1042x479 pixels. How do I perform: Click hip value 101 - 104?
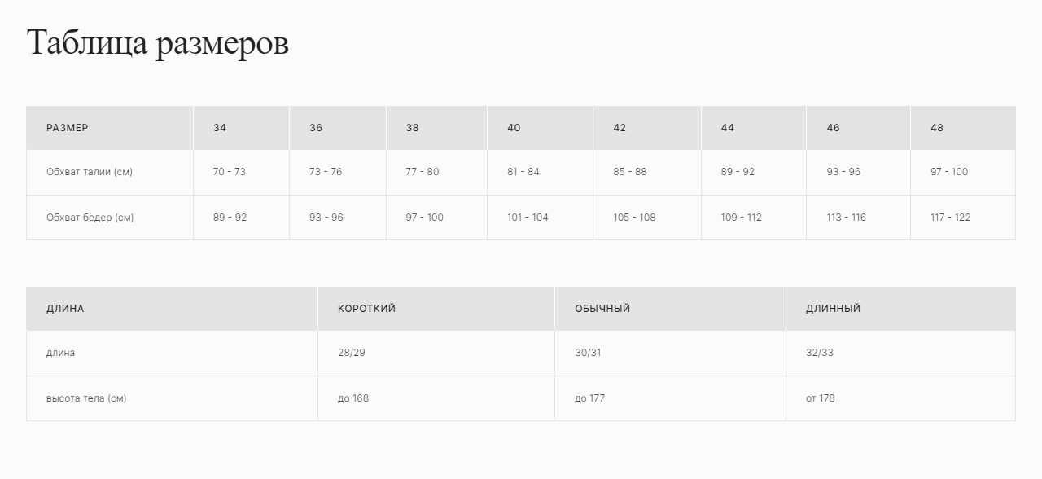528,218
